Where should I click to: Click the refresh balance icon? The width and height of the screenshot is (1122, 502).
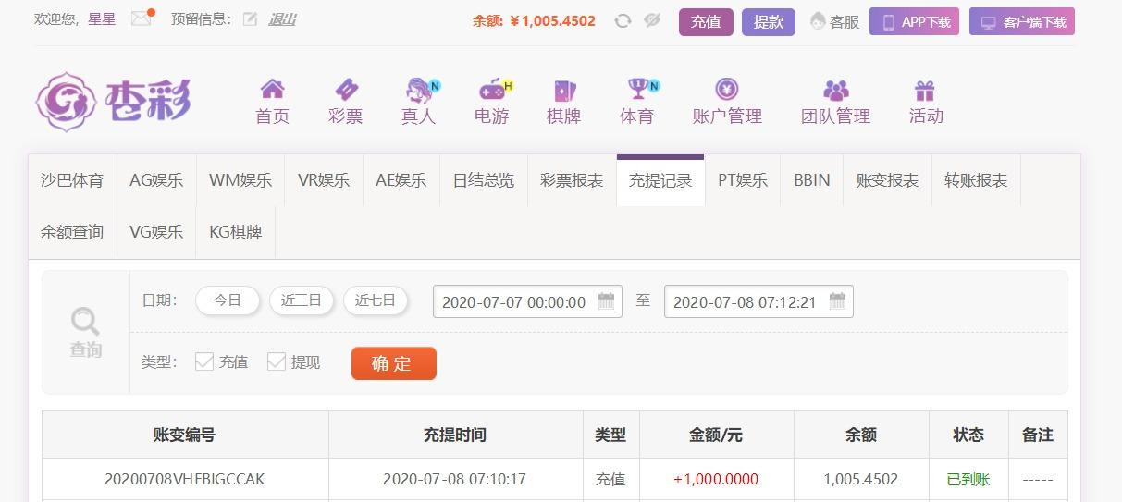tap(623, 20)
